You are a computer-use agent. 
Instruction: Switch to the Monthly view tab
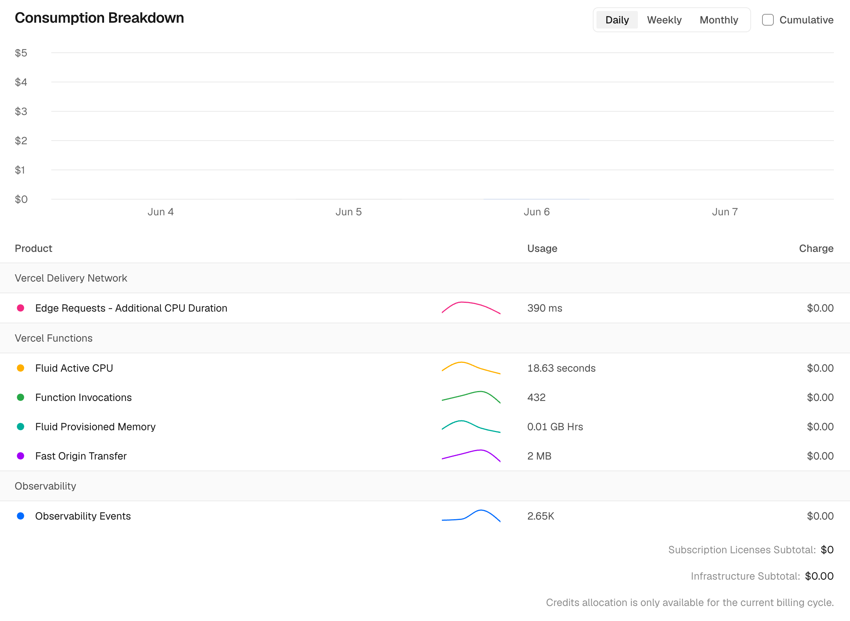tap(719, 20)
